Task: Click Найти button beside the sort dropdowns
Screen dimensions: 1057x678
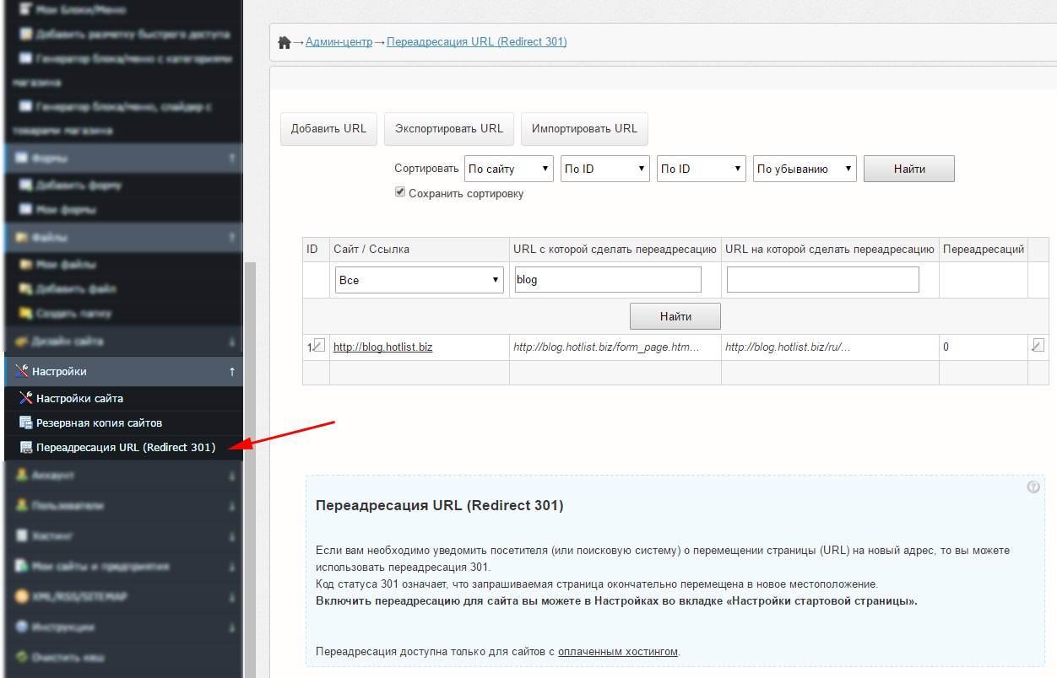Action: 908,169
